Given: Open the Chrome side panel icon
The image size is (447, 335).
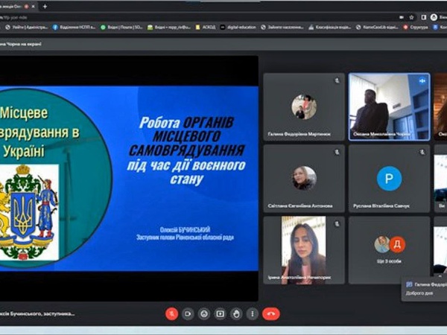Looking at the screenshot, I should pos(424,17).
